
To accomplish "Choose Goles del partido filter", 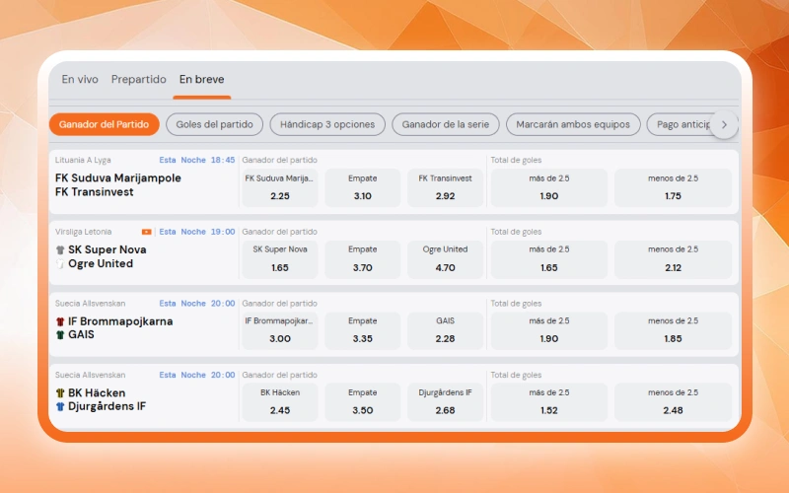I will pyautogui.click(x=214, y=125).
